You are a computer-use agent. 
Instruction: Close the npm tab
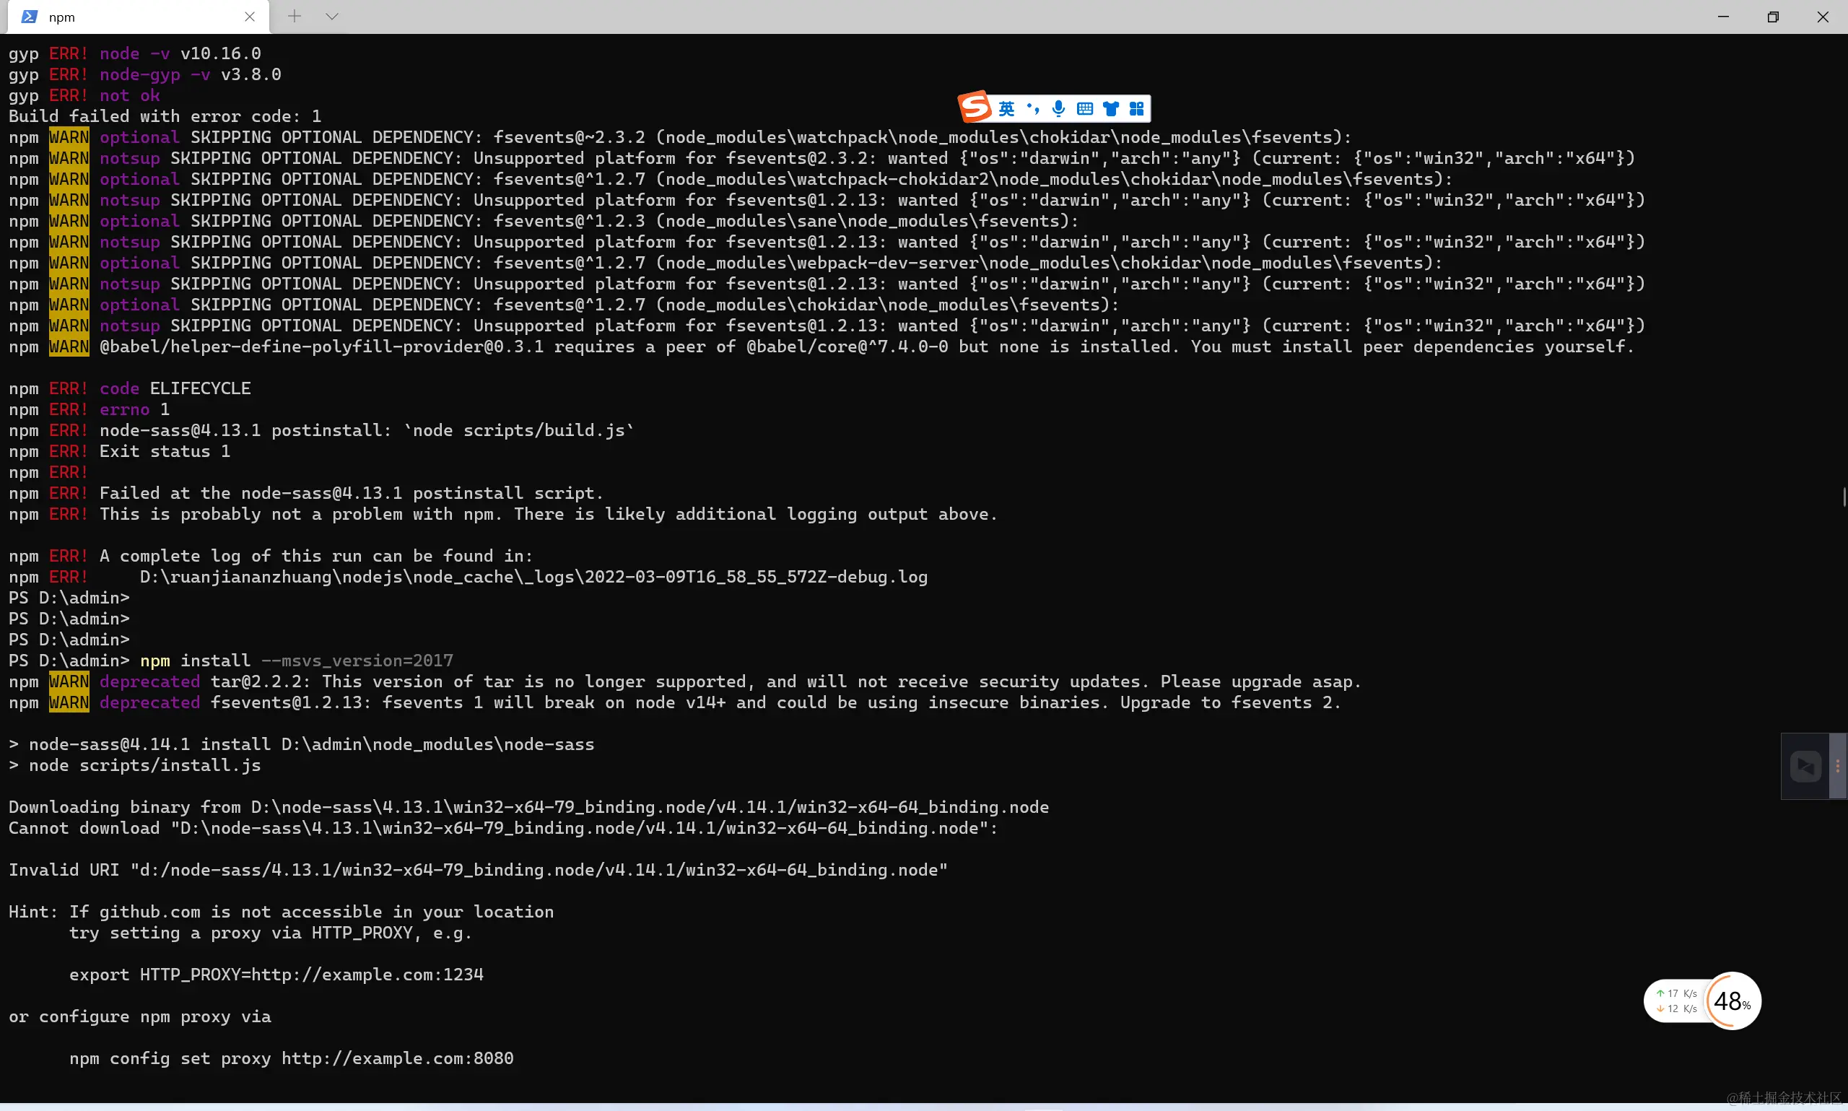[250, 17]
